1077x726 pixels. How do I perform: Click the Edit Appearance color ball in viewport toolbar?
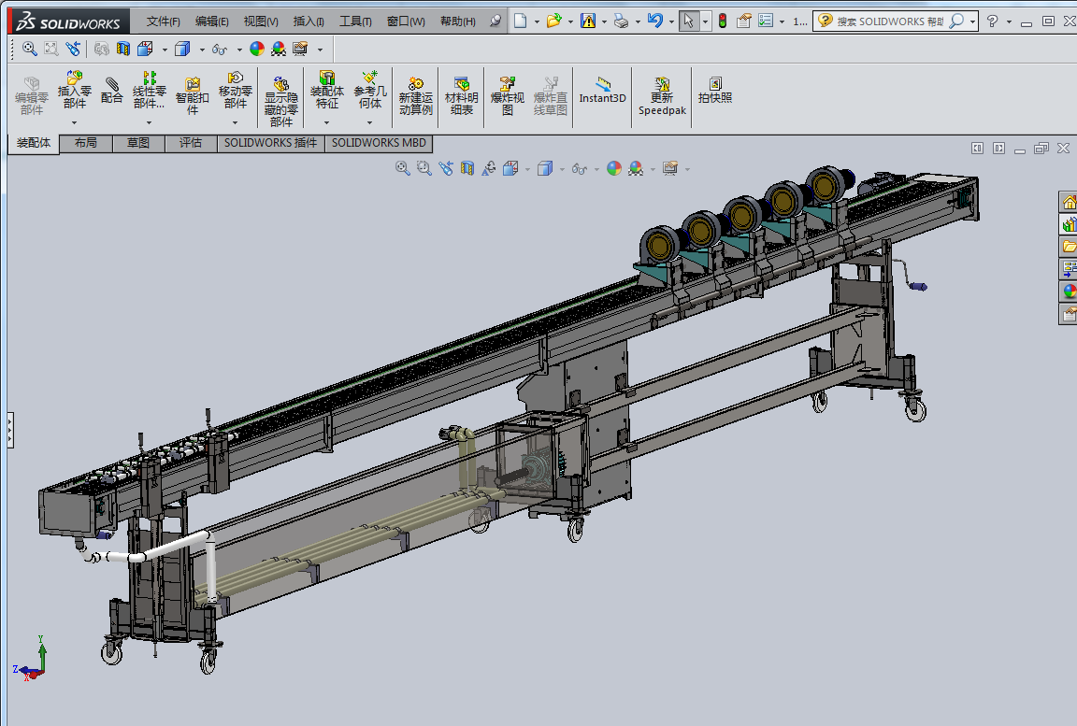[613, 168]
